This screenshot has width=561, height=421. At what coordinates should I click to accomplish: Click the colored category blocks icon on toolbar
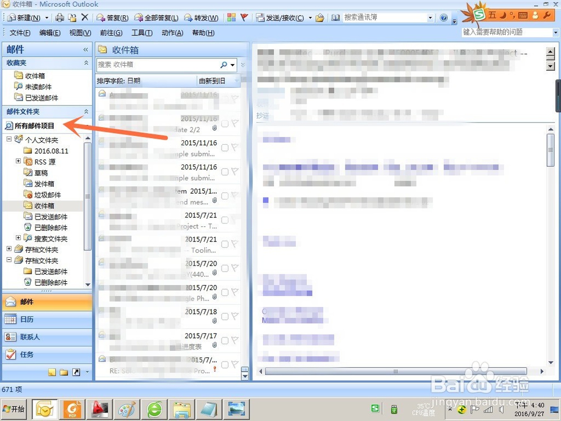coord(231,17)
